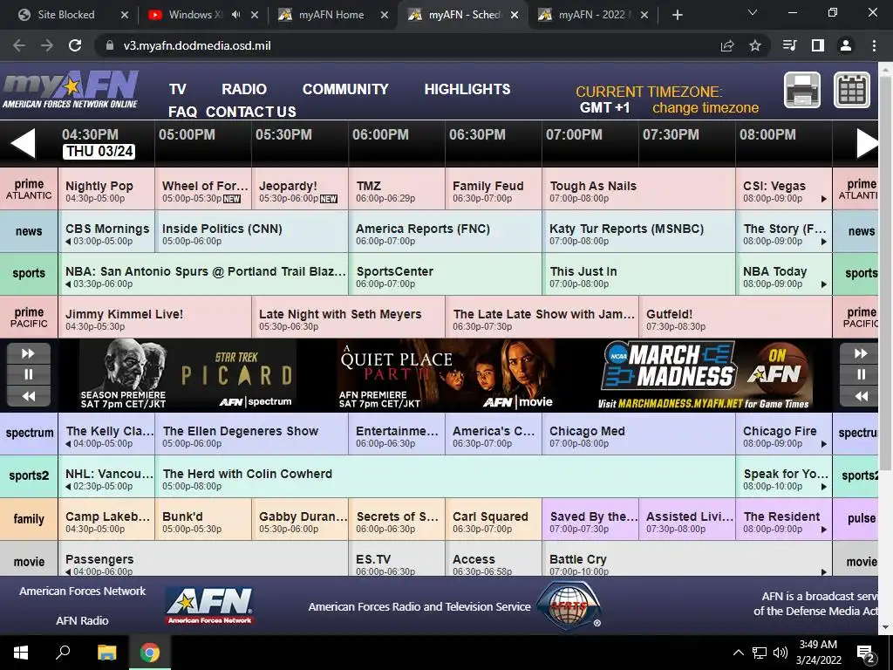Open the HIGHLIGHTS menu
This screenshot has width=893, height=670.
click(x=467, y=90)
